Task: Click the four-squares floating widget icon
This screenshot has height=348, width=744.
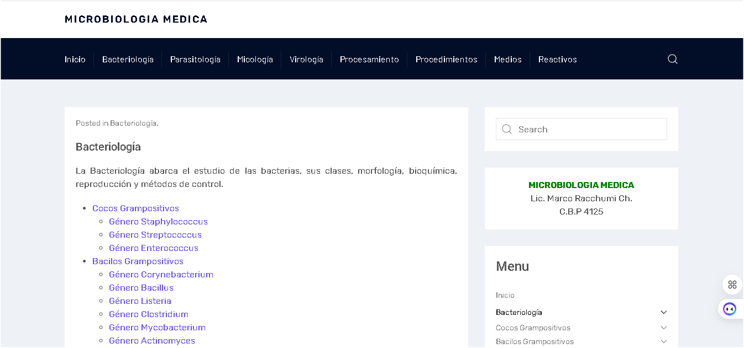Action: pos(732,285)
